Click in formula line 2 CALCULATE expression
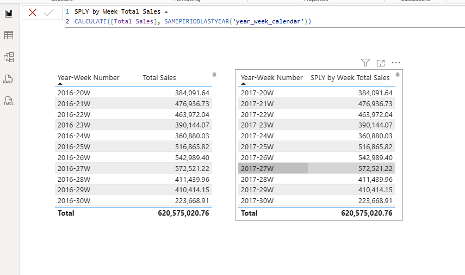The height and width of the screenshot is (275, 465). pyautogui.click(x=193, y=21)
